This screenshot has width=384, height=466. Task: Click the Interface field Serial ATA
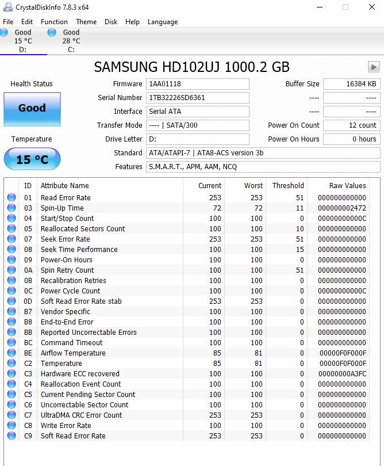198,112
